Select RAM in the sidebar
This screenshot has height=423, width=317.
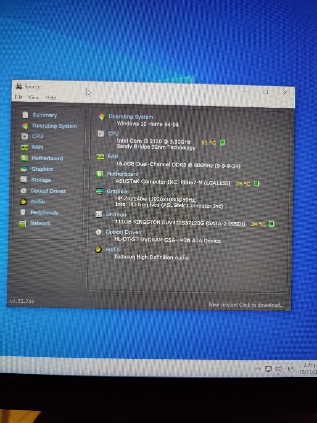(37, 147)
